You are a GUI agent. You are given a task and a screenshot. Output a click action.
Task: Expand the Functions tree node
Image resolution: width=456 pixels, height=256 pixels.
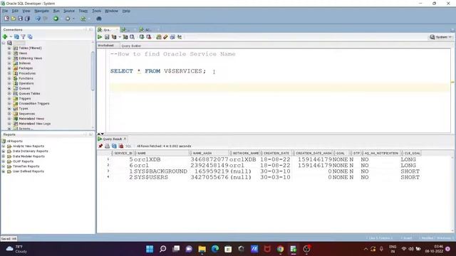[x=9, y=78]
